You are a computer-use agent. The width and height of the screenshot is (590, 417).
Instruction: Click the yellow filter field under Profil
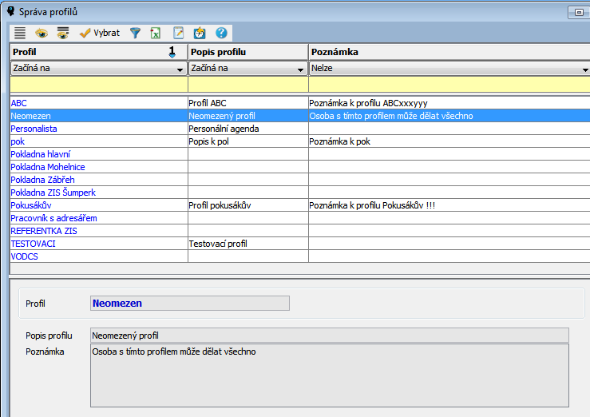98,84
